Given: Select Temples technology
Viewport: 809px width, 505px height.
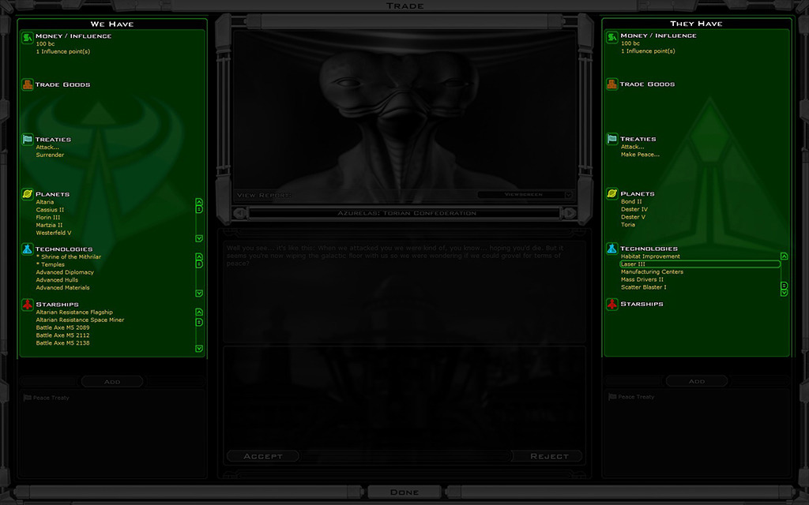Looking at the screenshot, I should (x=50, y=264).
